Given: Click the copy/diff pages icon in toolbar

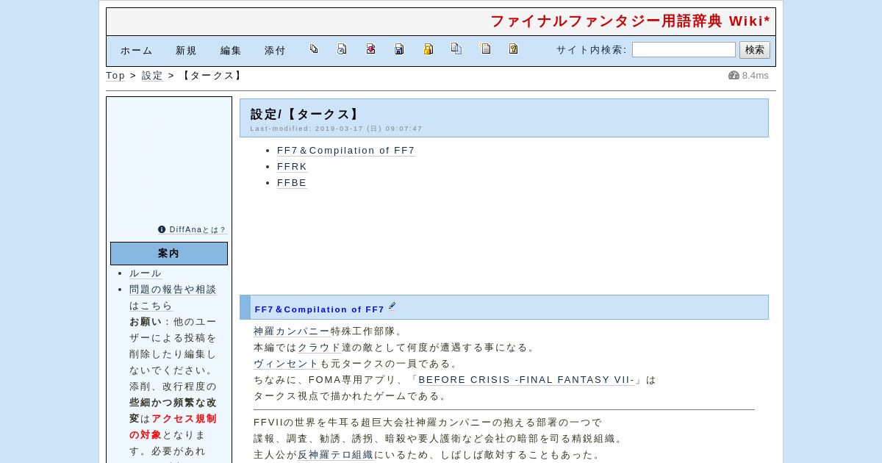Looking at the screenshot, I should pyautogui.click(x=314, y=49).
